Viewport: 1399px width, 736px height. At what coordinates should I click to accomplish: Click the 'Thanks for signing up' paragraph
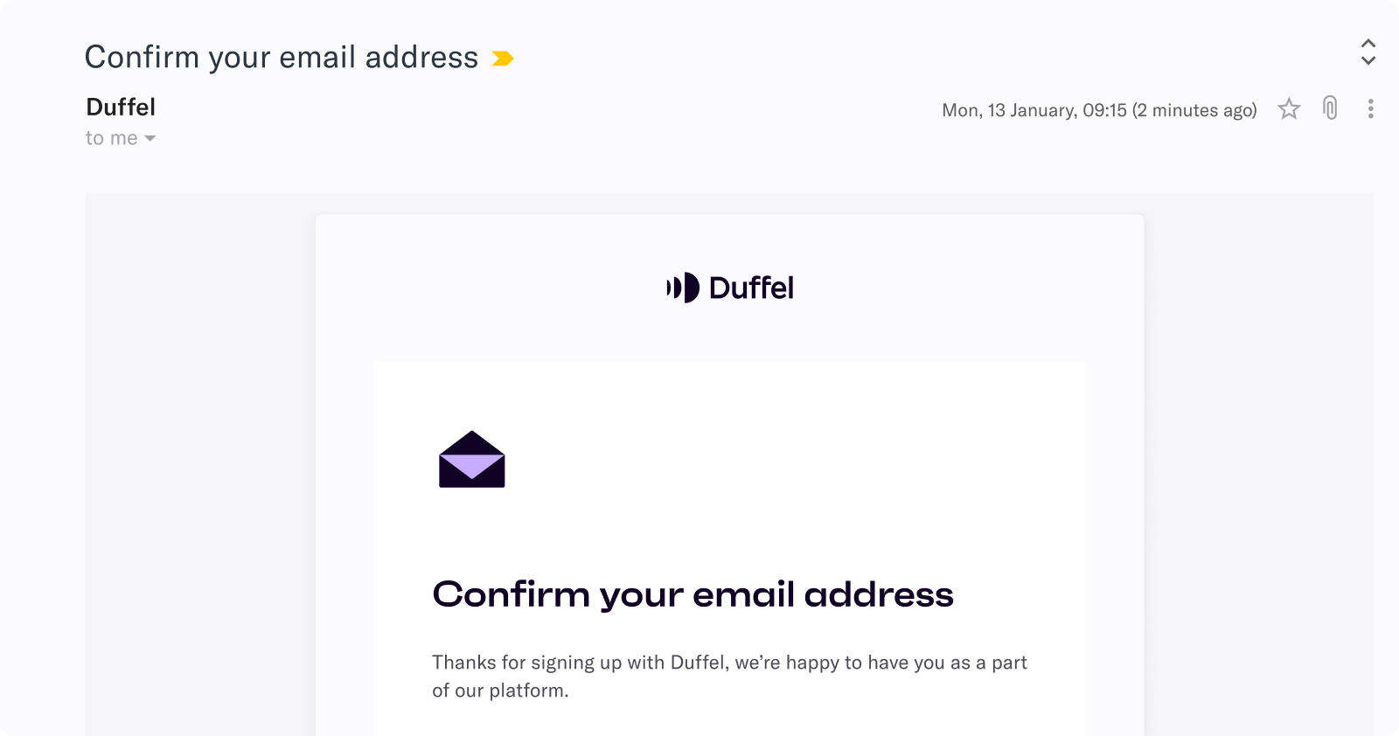pos(729,677)
